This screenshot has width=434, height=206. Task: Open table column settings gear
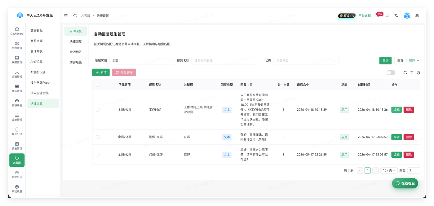(418, 73)
